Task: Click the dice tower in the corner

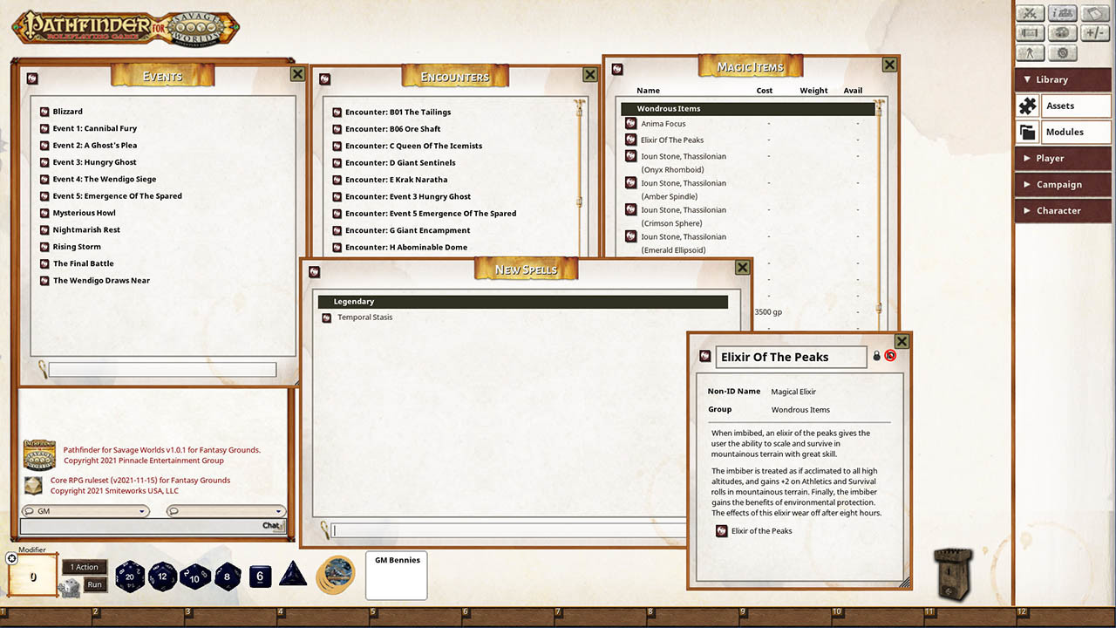Action: coord(953,574)
